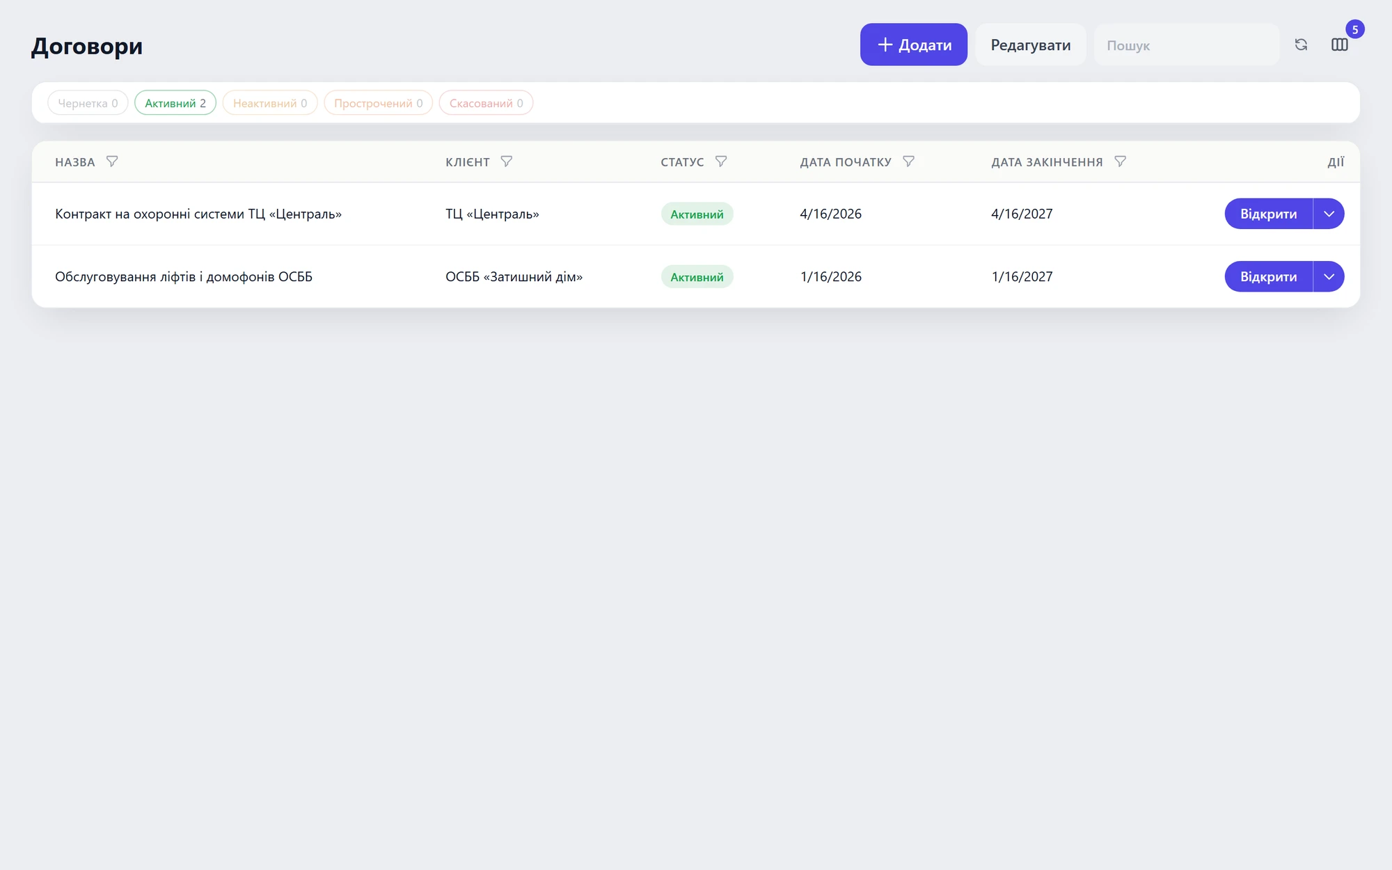Toggle the Скасований 0 filter chip
1392x870 pixels.
tap(486, 103)
